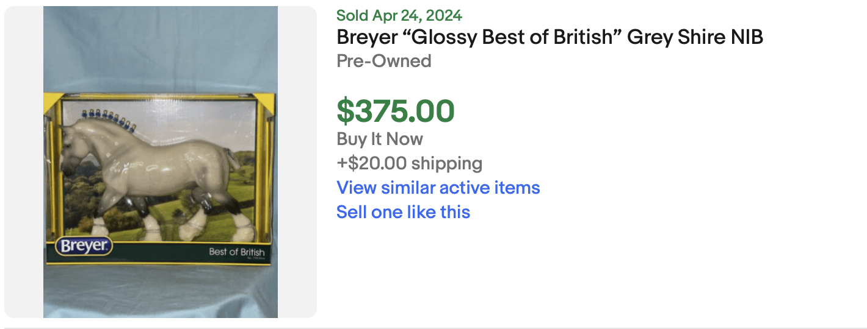This screenshot has height=329, width=867.
Task: Click the $375.00 sold price
Action: [396, 111]
